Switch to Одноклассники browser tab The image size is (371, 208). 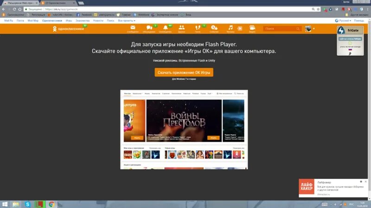point(58,3)
